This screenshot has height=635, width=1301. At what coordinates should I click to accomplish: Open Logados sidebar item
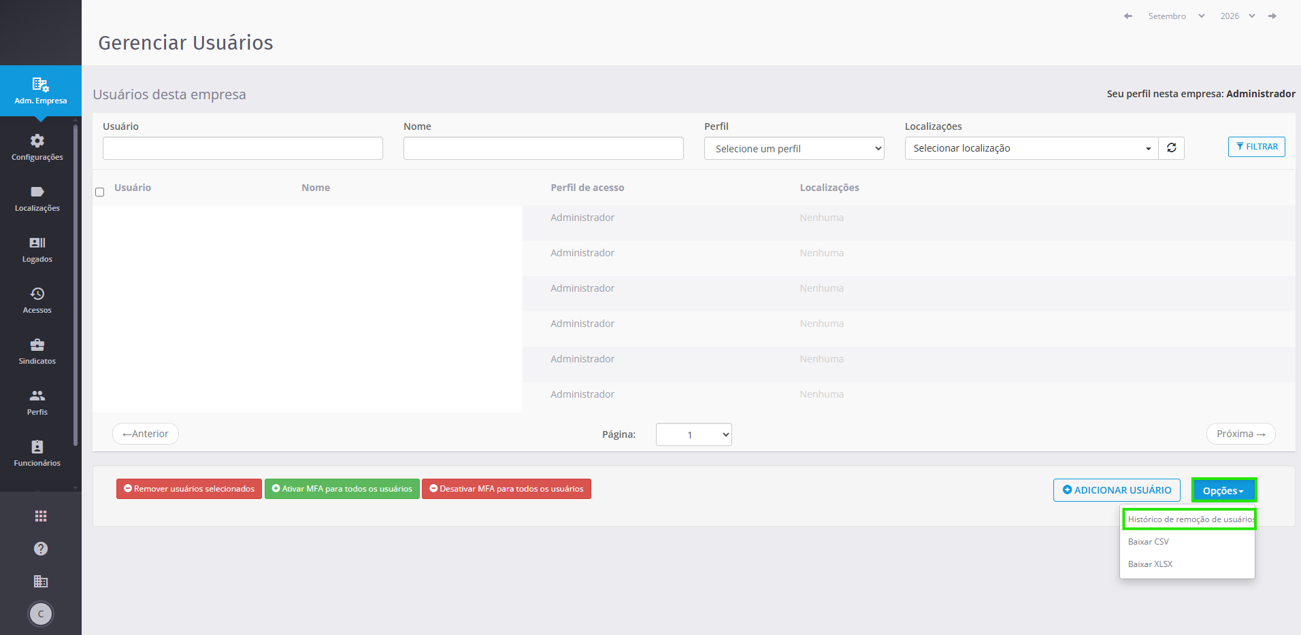pyautogui.click(x=37, y=250)
